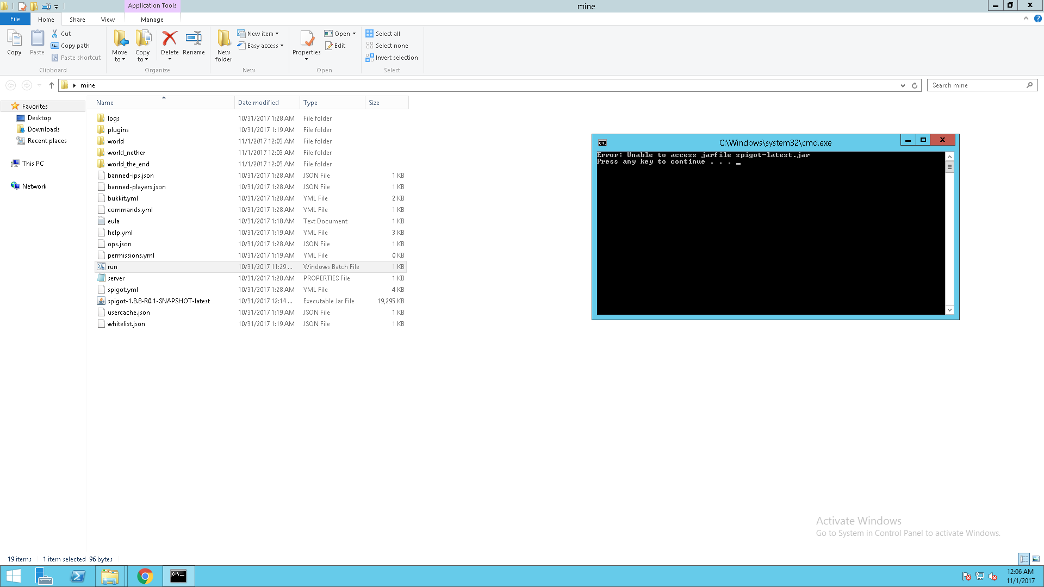Click the Date modified column header
Image resolution: width=1044 pixels, height=587 pixels.
pyautogui.click(x=259, y=103)
